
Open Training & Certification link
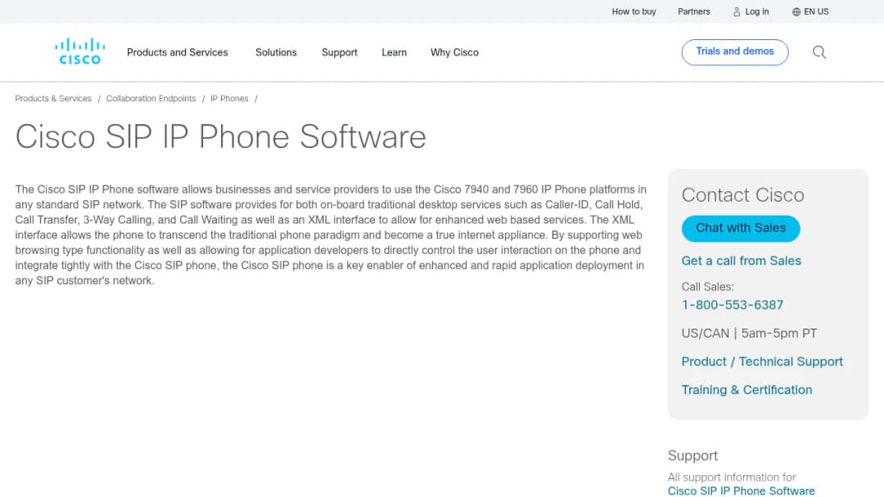coord(746,389)
